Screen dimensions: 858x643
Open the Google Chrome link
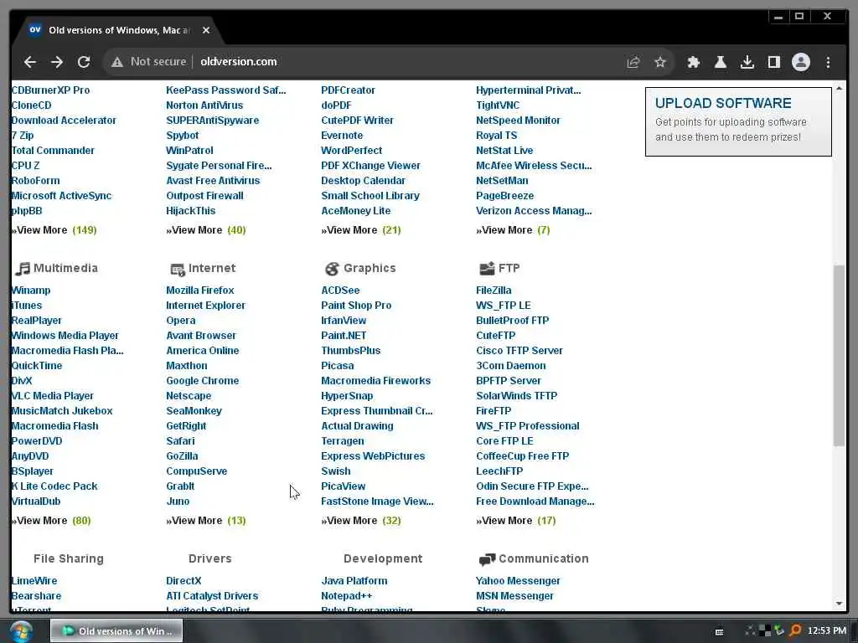pos(203,381)
